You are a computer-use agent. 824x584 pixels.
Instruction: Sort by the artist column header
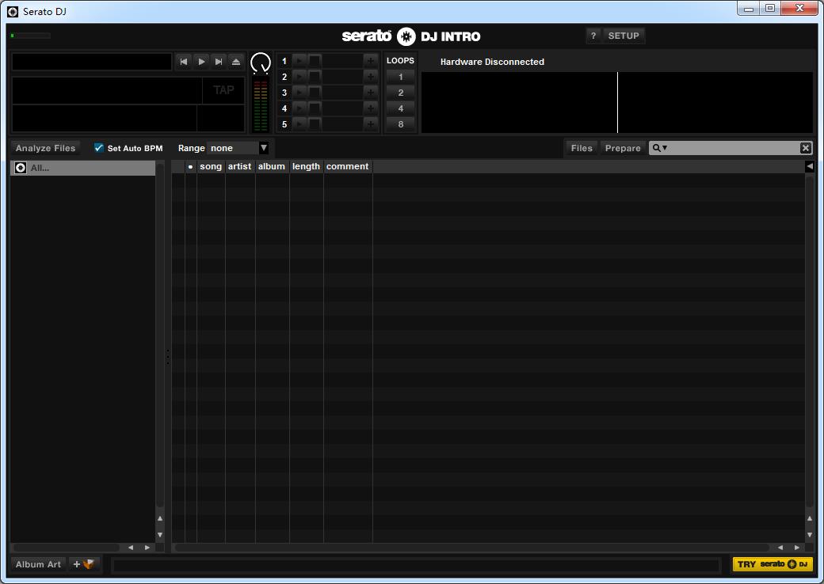[239, 166]
